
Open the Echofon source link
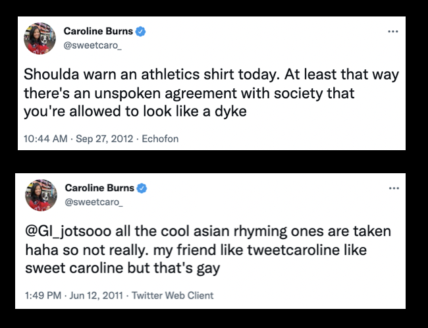[161, 139]
